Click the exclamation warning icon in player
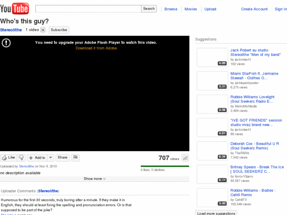Image resolution: width=287 pixels, height=215 pixels. (x=6, y=43)
